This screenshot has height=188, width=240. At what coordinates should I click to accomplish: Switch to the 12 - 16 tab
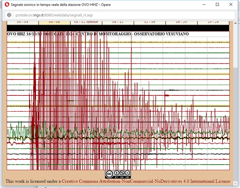coord(150,22)
